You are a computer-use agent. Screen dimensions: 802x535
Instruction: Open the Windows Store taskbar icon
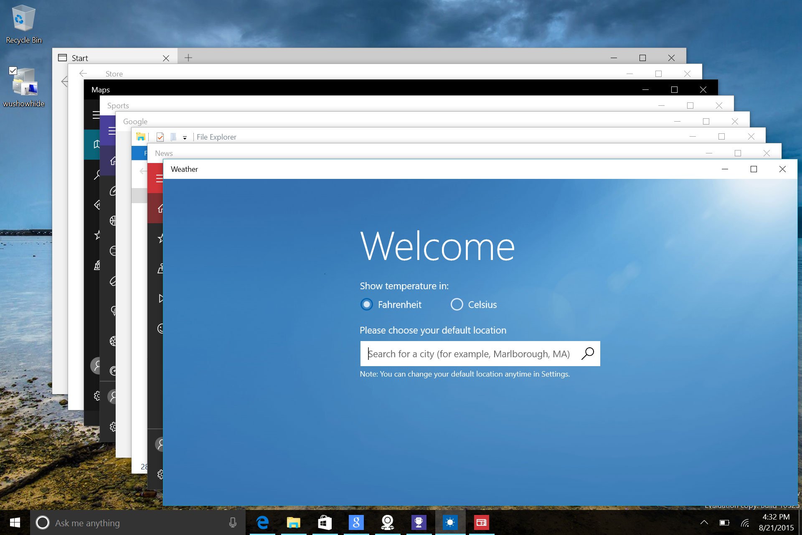[325, 522]
